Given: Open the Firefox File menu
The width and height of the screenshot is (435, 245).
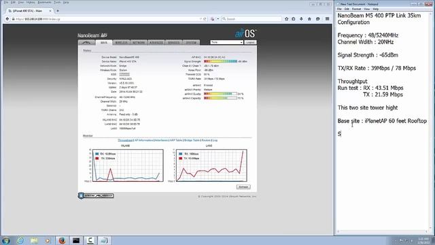Looking at the screenshot, I should click(x=6, y=2).
